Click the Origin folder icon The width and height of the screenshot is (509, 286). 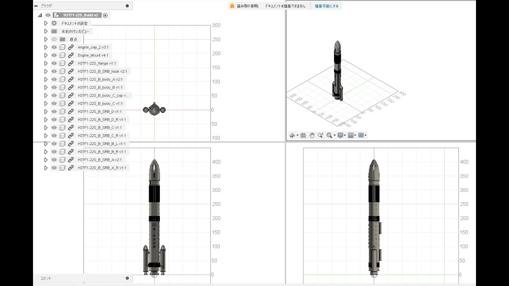pos(62,39)
